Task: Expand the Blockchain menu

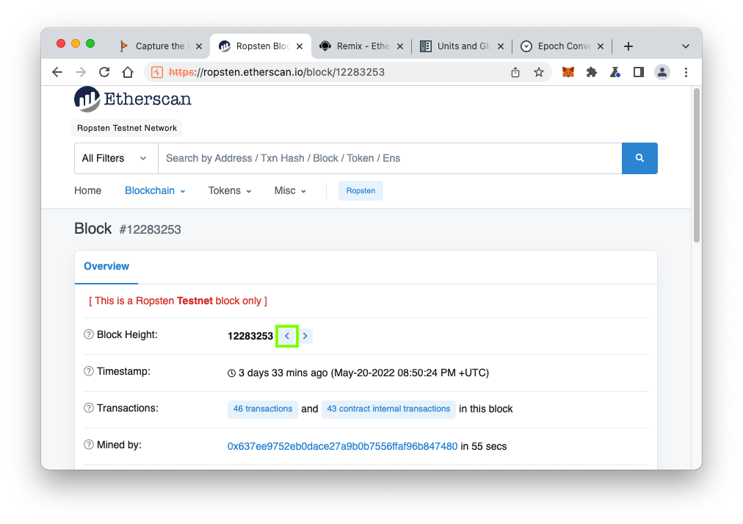Action: tap(155, 190)
